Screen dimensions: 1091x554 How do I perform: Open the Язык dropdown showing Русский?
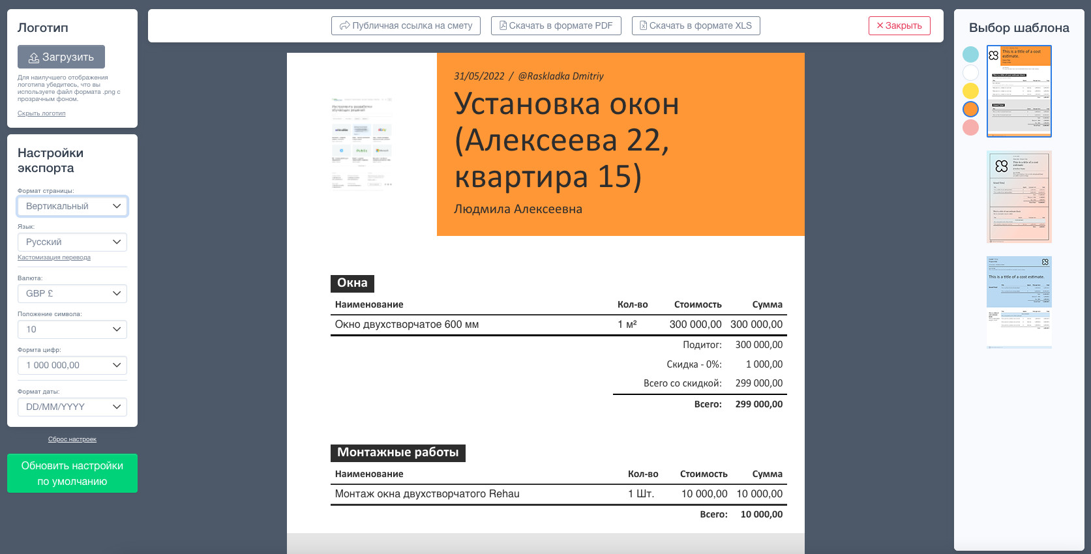click(x=72, y=242)
